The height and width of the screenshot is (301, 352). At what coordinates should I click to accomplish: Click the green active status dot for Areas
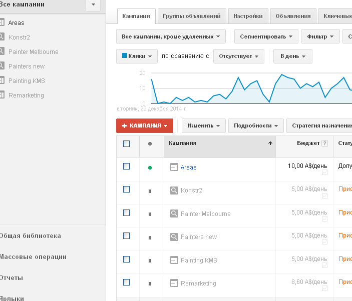[x=150, y=167]
